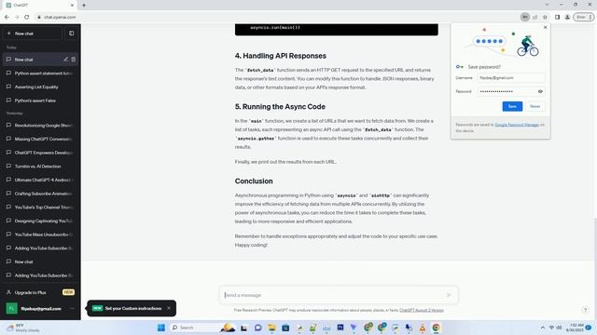Open the weather widget on taskbar
Viewport: 597px width, 335px height.
[x=23, y=328]
